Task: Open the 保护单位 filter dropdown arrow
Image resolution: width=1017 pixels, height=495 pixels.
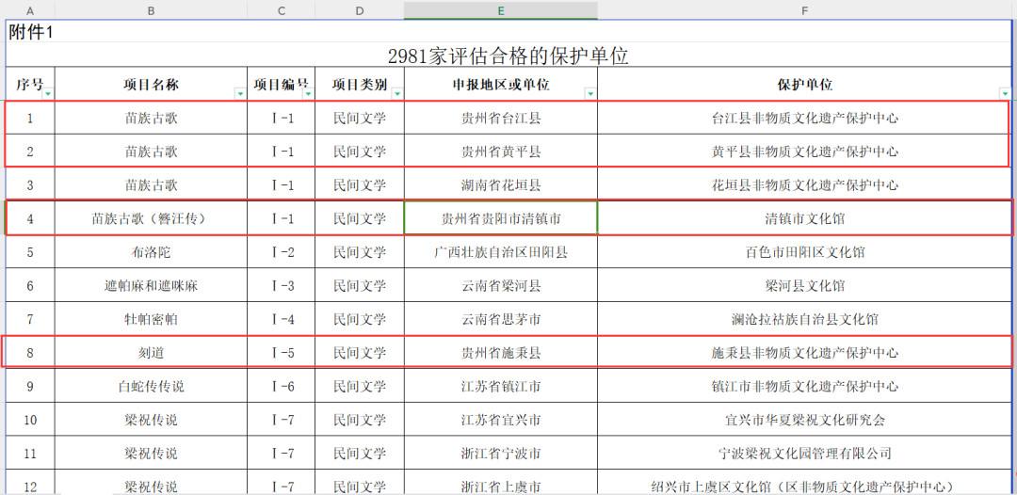Action: tap(1005, 93)
